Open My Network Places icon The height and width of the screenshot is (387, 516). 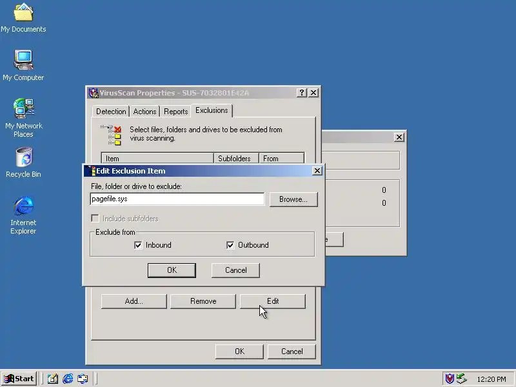pos(23,117)
